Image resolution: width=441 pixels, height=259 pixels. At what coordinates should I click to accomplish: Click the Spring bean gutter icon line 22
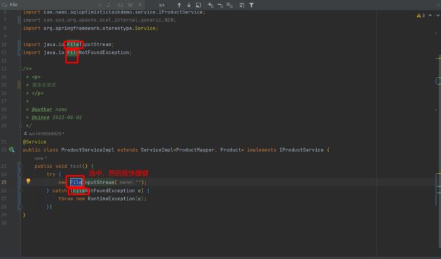pos(12,150)
